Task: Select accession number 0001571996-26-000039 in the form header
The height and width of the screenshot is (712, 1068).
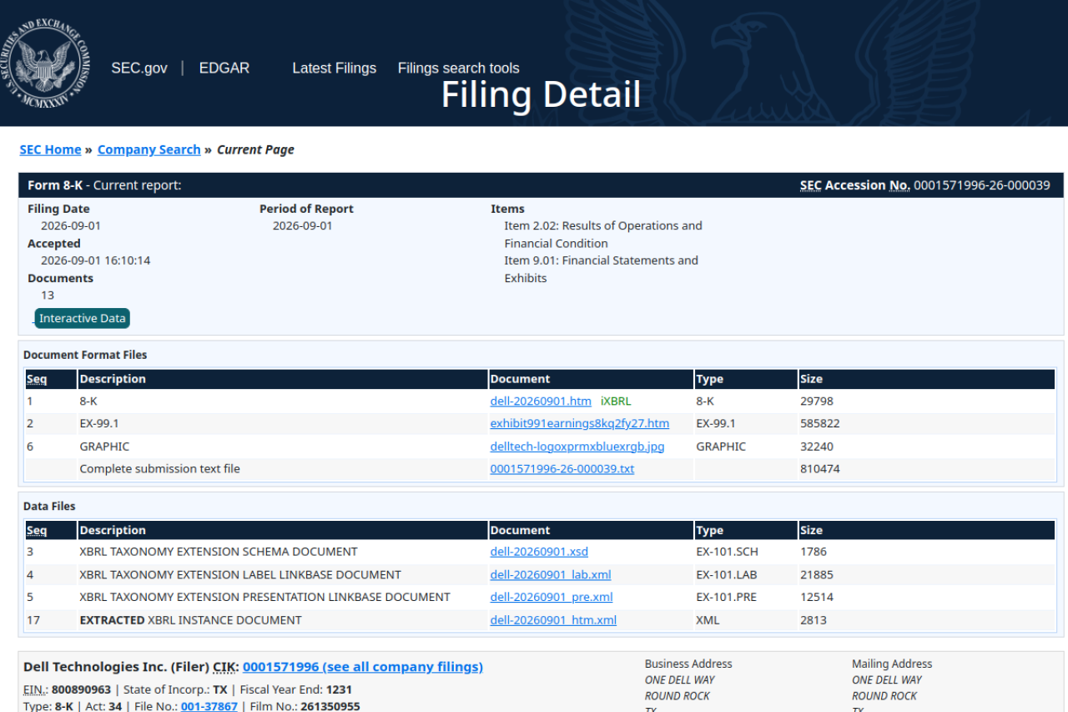Action: (x=982, y=185)
